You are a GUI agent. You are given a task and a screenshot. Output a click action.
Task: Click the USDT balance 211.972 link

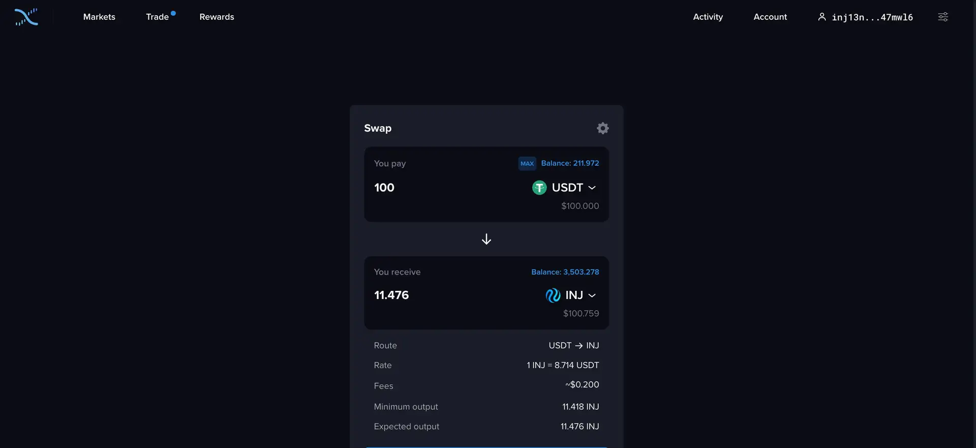click(569, 163)
